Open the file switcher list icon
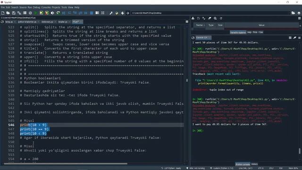 25,13
